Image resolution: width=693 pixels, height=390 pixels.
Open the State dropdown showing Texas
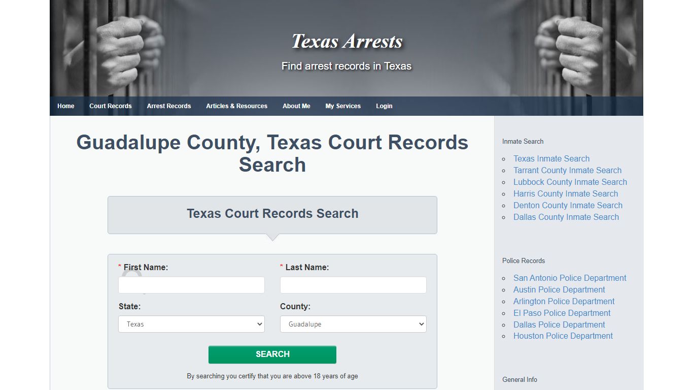click(191, 324)
